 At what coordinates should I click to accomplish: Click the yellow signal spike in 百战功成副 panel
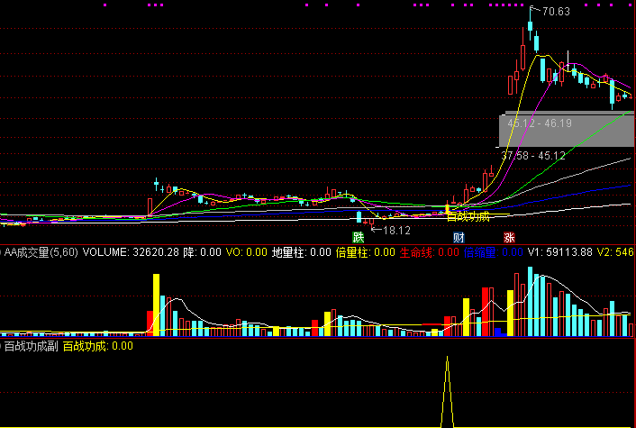click(x=447, y=391)
